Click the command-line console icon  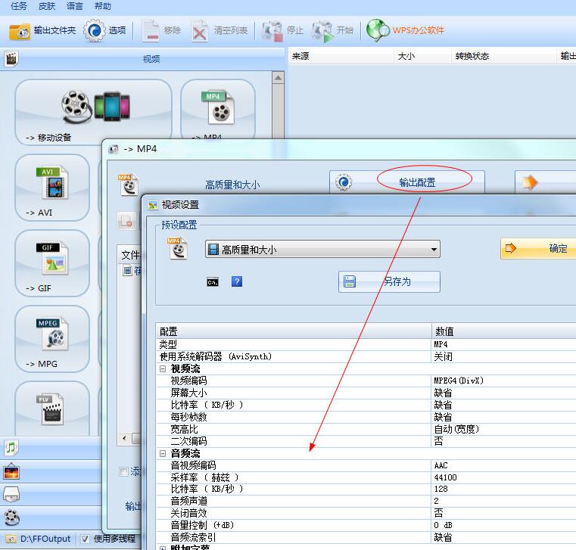pos(213,282)
